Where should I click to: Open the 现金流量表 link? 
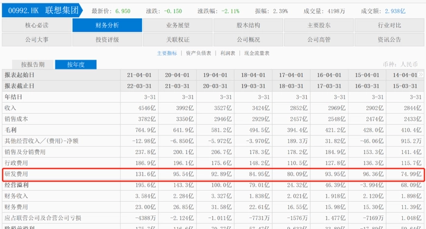point(257,54)
